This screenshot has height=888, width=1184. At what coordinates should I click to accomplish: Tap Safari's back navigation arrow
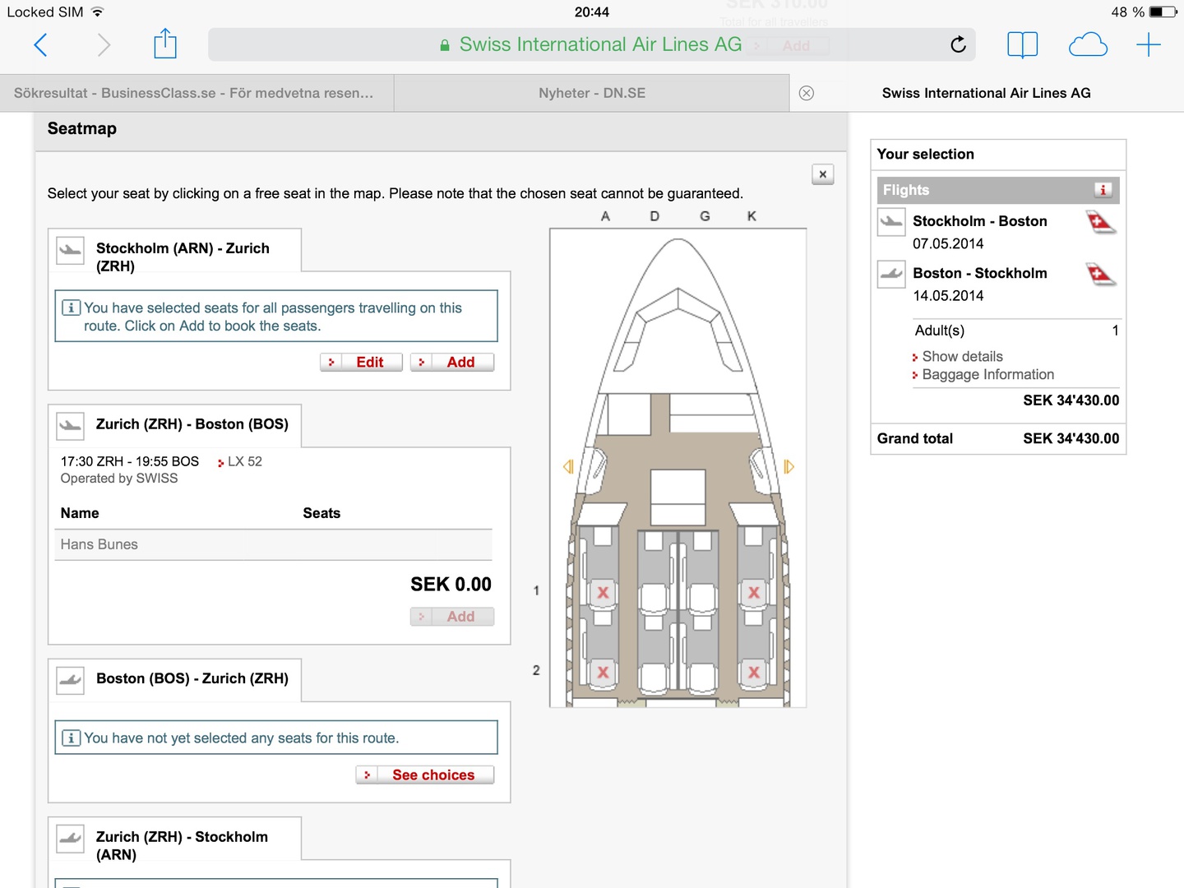[x=40, y=44]
